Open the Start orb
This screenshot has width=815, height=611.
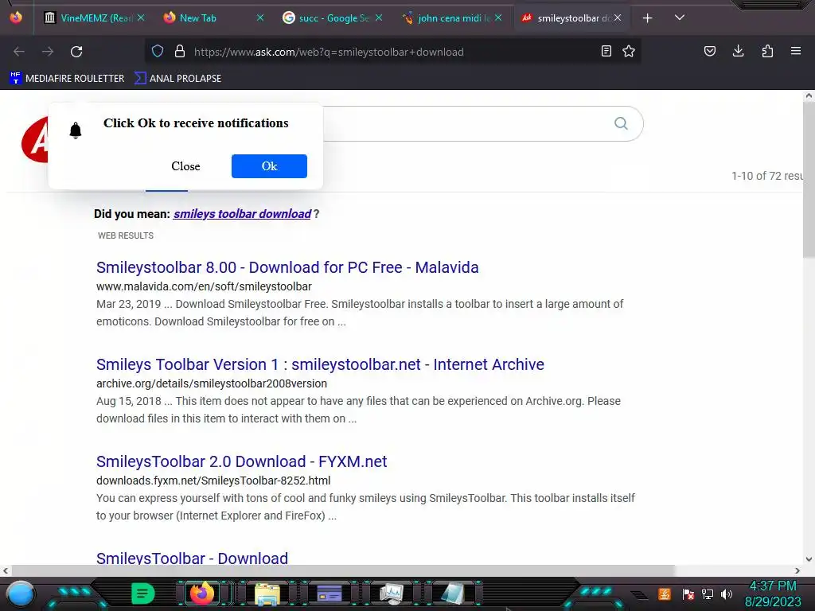(x=21, y=593)
